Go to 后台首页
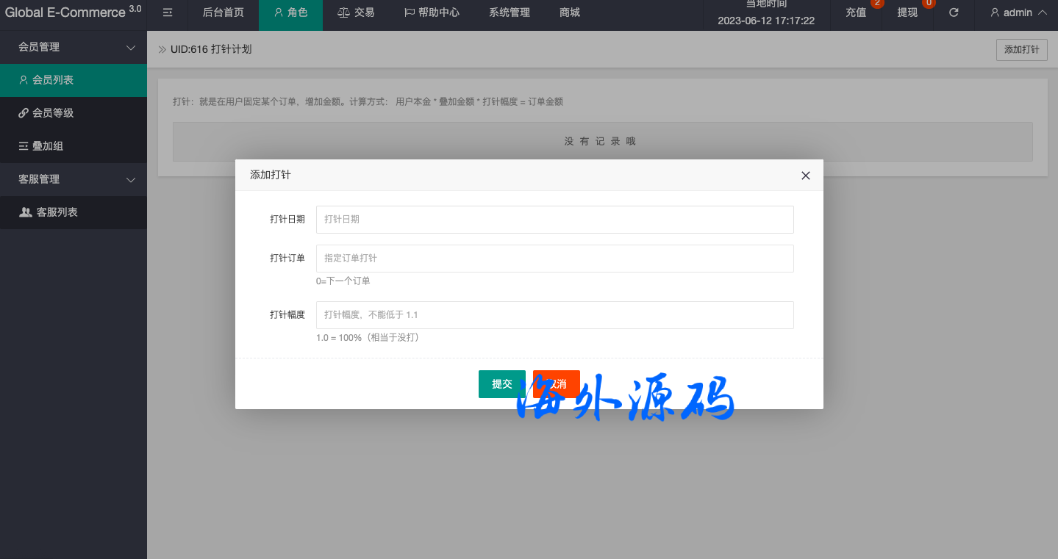The height and width of the screenshot is (559, 1058). click(223, 12)
